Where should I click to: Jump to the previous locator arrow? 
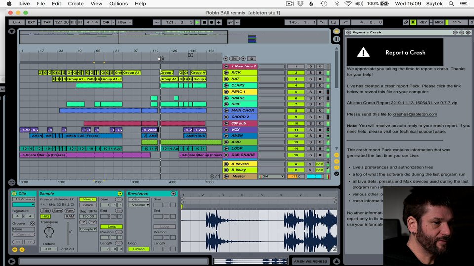tap(226, 58)
